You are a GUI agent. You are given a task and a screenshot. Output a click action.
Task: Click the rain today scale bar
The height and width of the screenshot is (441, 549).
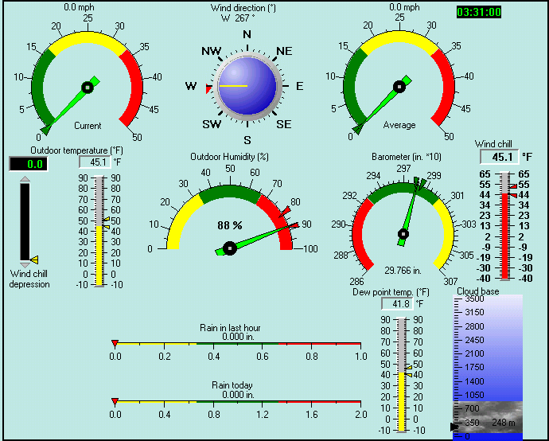tap(239, 402)
